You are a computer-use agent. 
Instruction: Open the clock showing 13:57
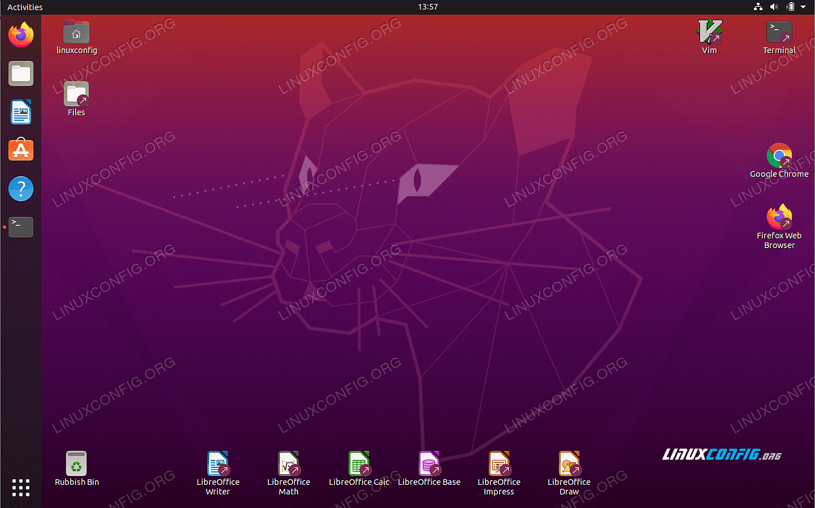(428, 7)
